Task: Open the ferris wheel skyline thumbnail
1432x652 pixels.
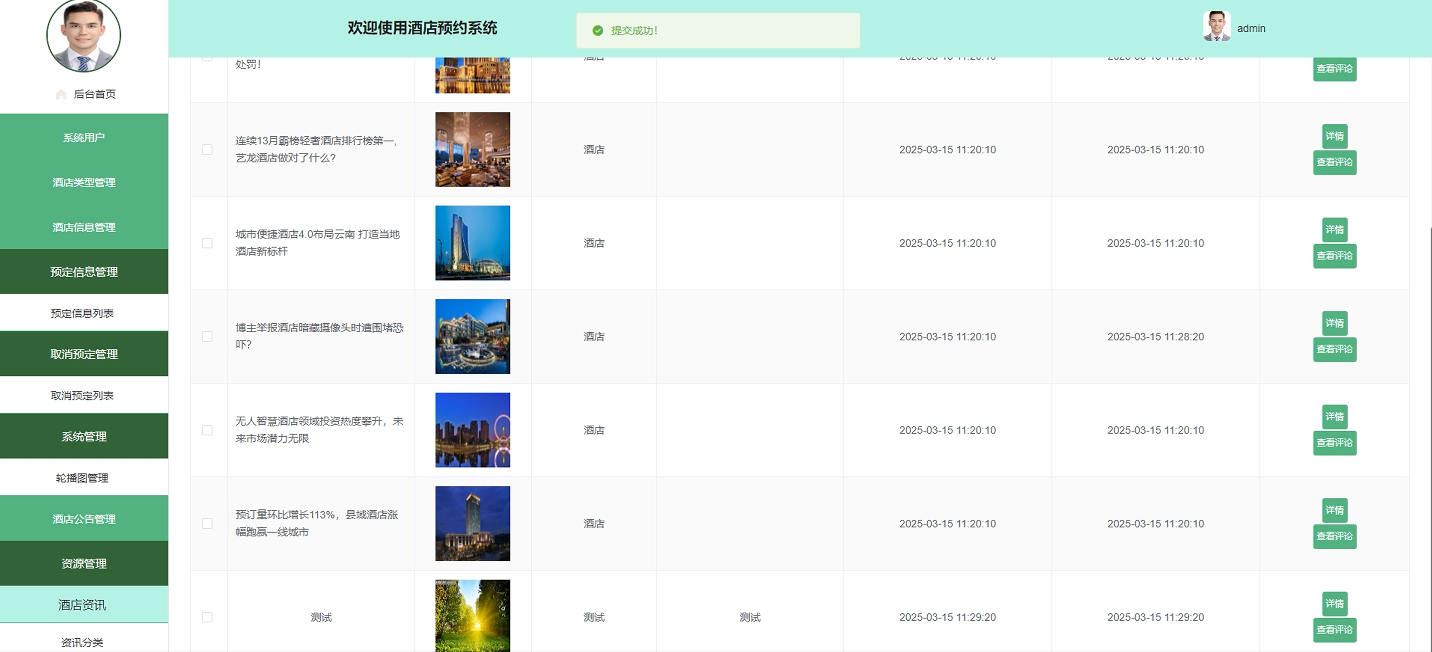Action: (473, 430)
